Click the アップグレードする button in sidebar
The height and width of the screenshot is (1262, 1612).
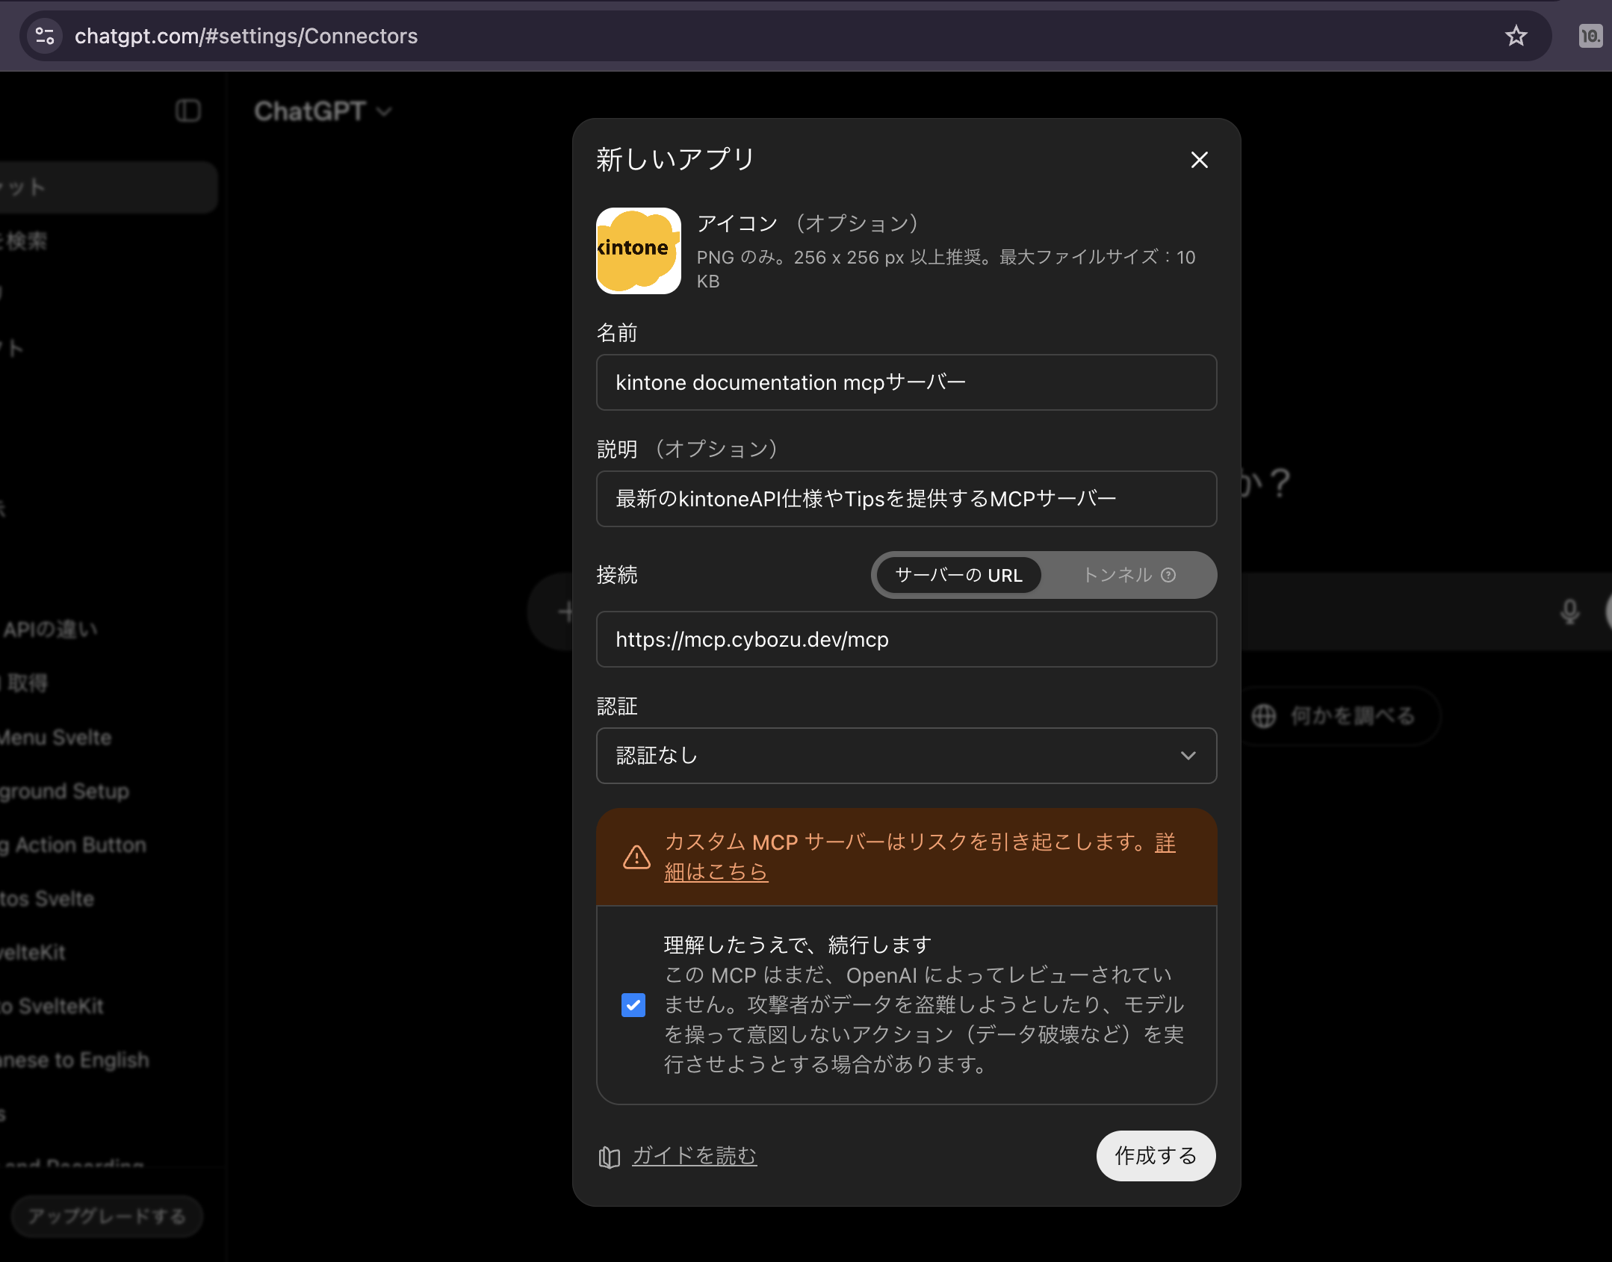[x=107, y=1216]
